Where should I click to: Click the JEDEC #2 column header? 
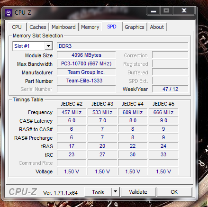[x=72, y=104]
